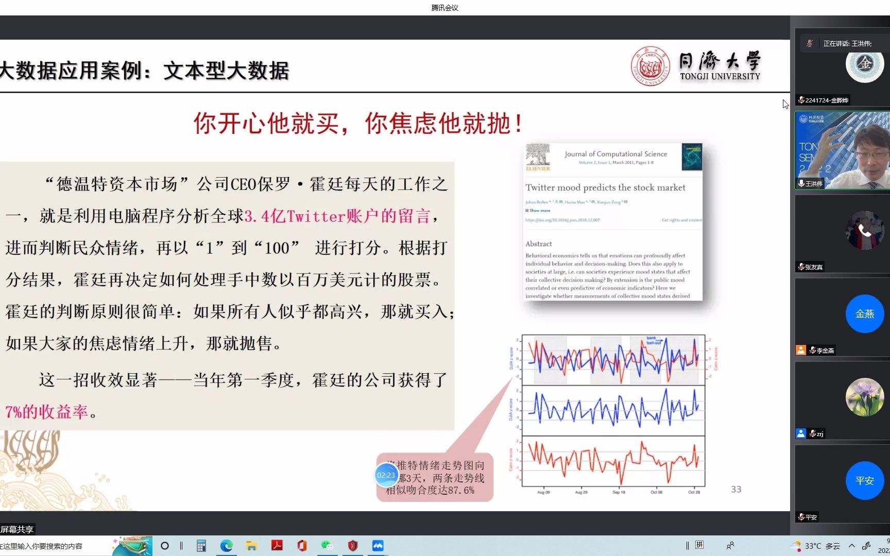Click the blue user badge beside zrj
The image size is (890, 556).
coord(801,433)
